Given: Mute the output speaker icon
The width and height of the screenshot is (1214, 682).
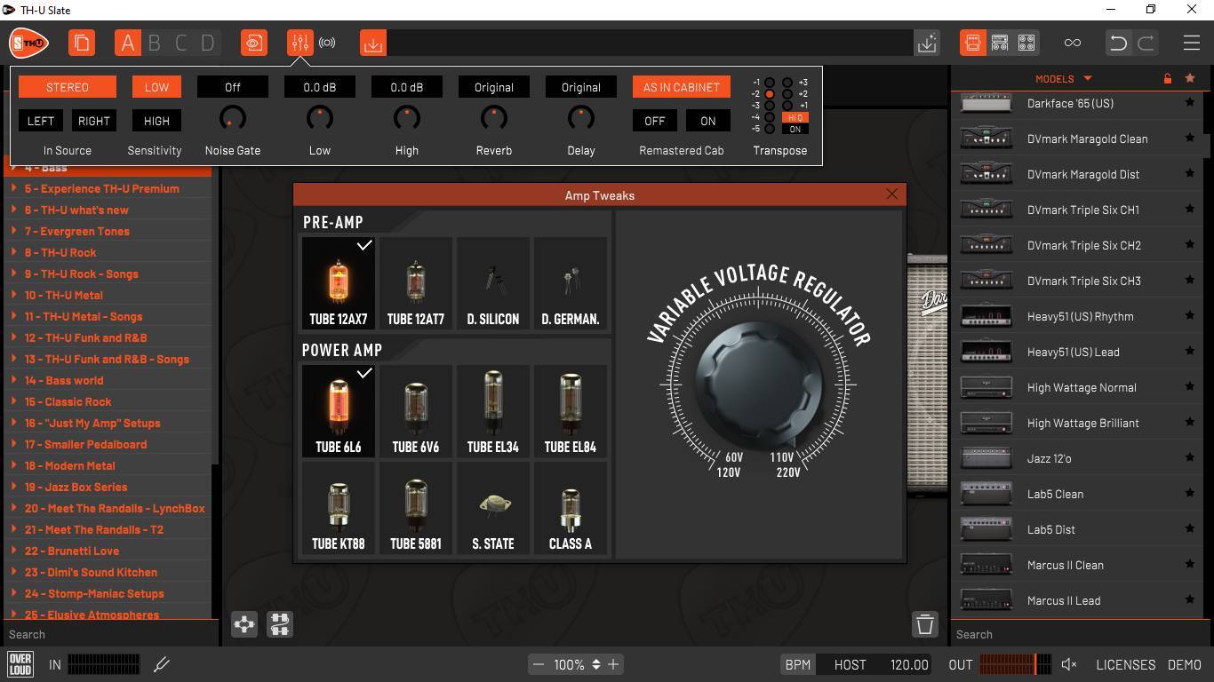Looking at the screenshot, I should coord(1069,664).
